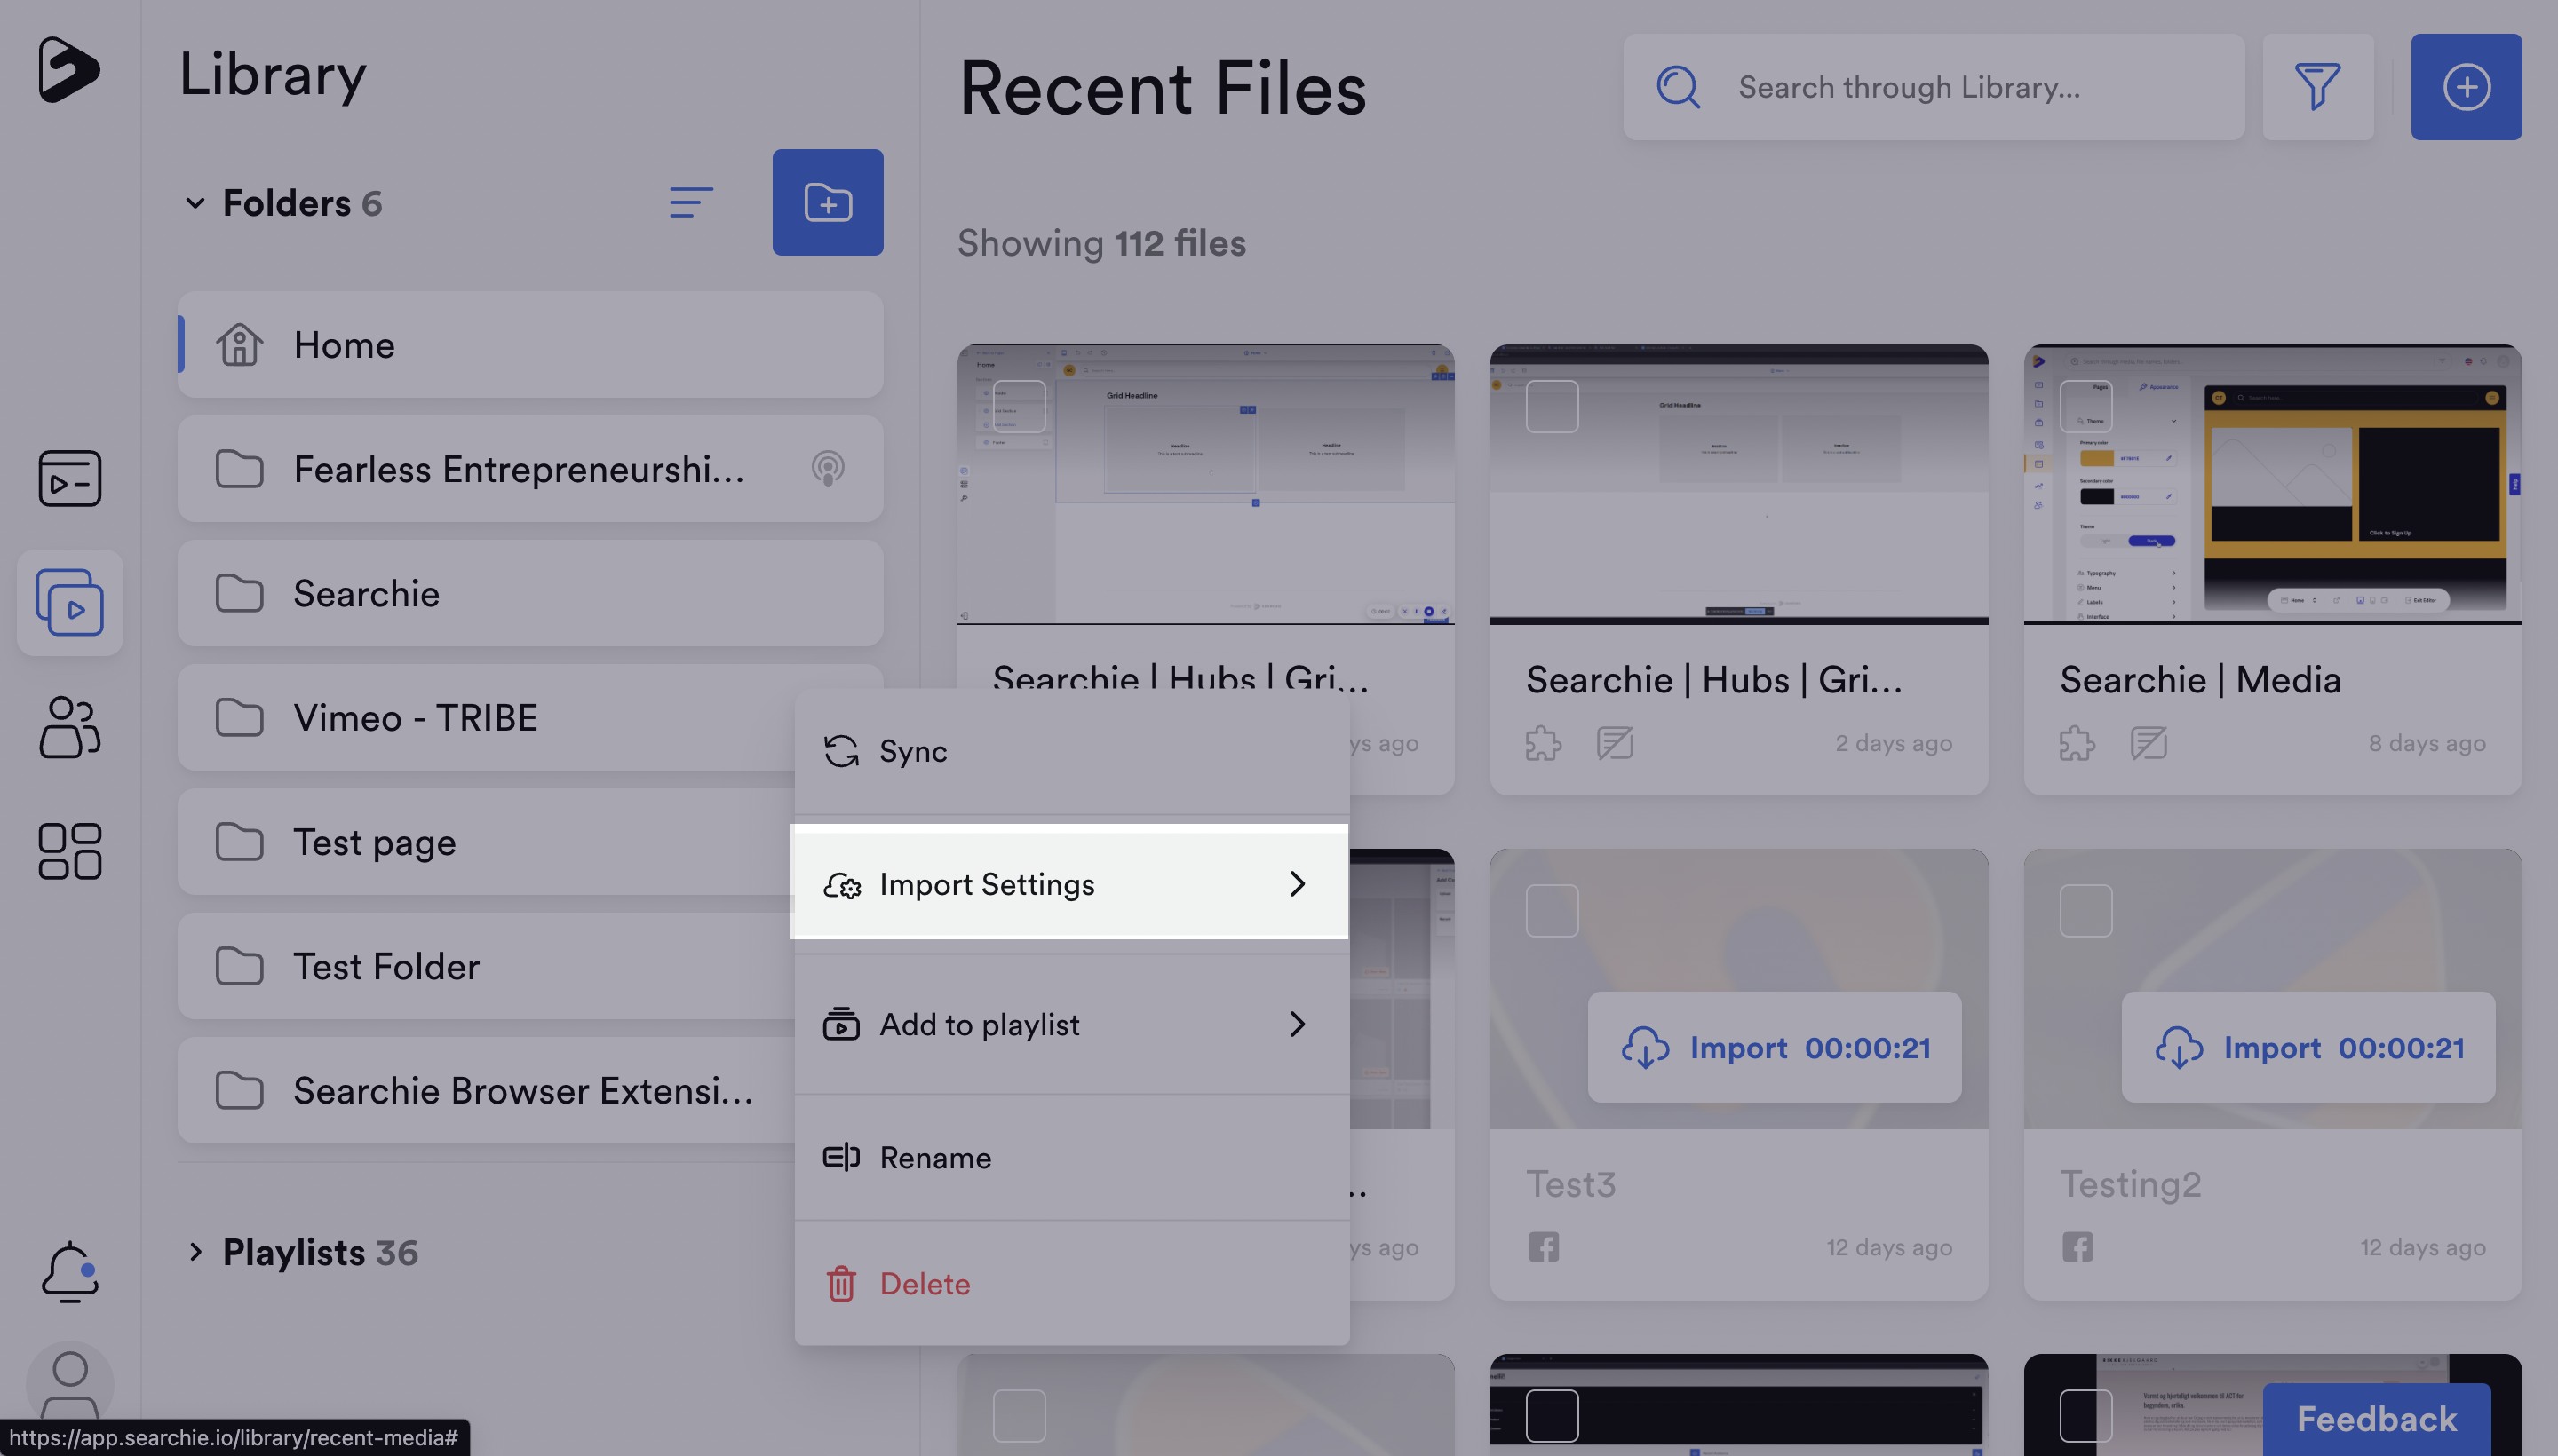Open the Audience people icon in sidebar

point(69,726)
